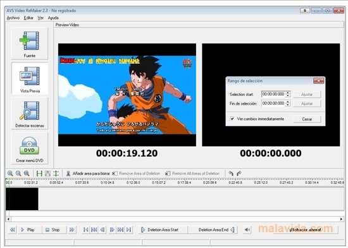348x248 pixels.
Task: Close the Rango de selección dialog
Action: [318, 81]
